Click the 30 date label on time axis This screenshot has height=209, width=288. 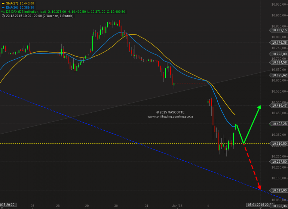click(116, 206)
